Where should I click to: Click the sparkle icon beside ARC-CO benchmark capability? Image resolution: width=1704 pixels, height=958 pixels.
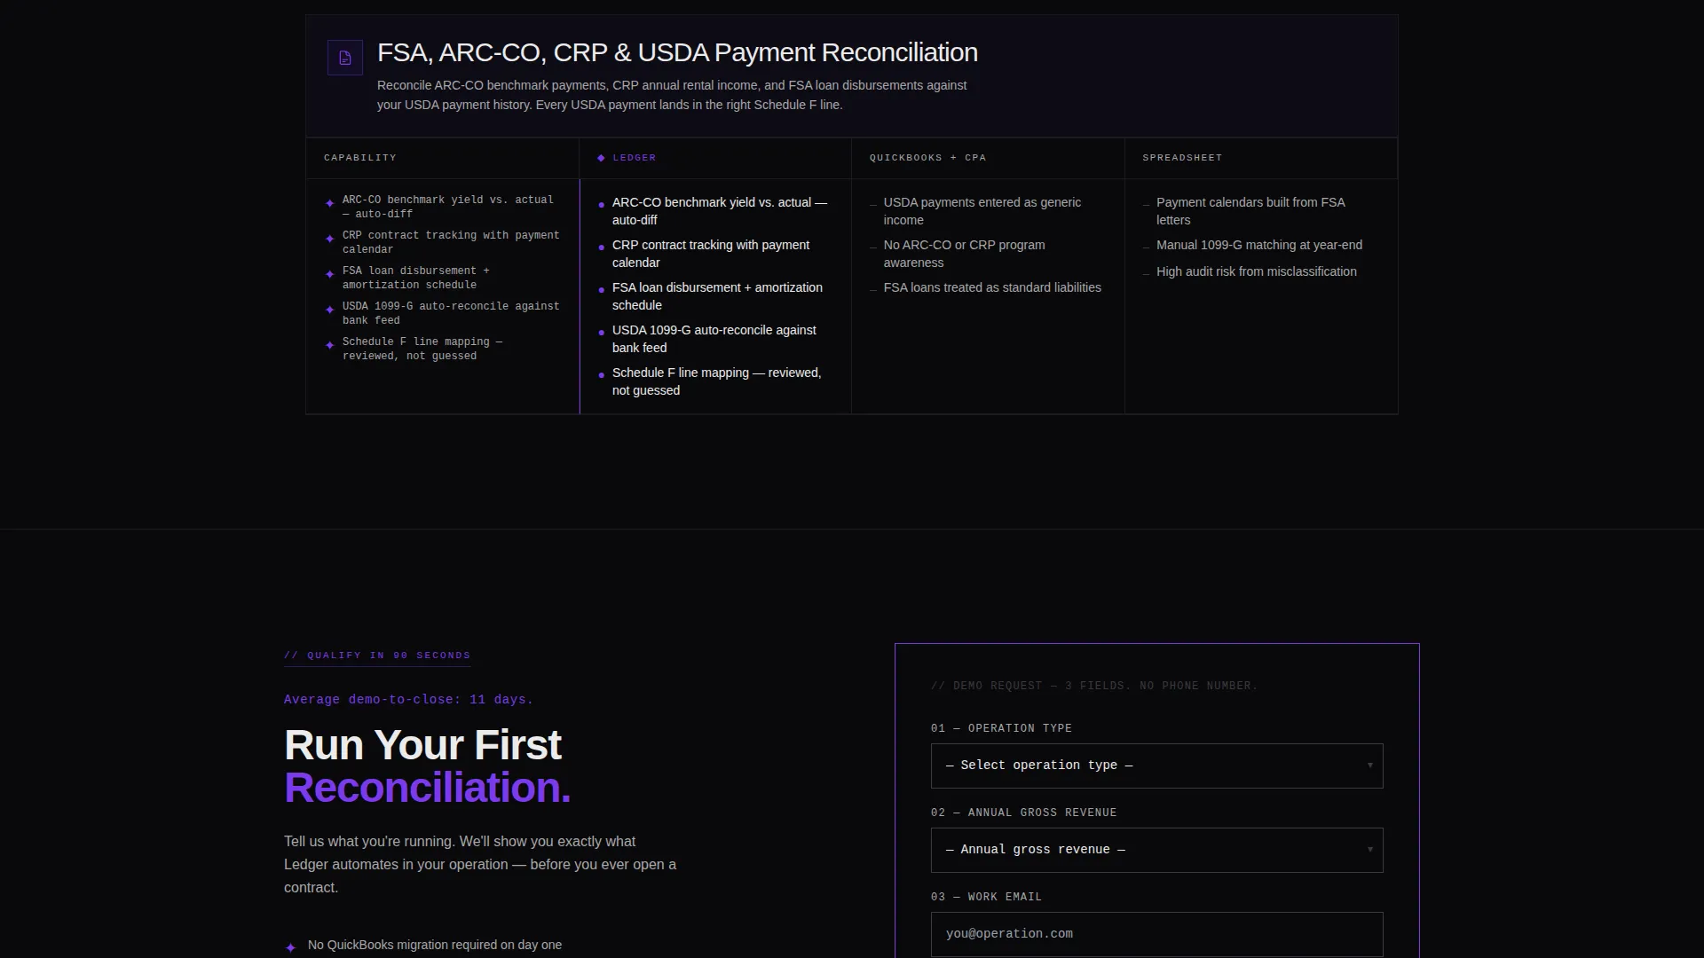tap(330, 203)
